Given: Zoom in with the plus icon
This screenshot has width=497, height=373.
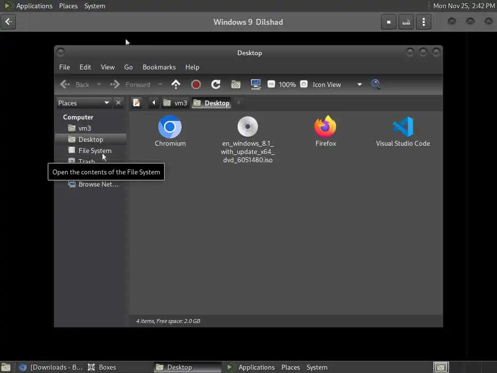Looking at the screenshot, I should tap(304, 84).
